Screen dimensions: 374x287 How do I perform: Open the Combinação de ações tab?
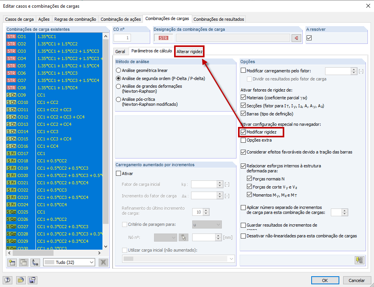click(x=121, y=19)
